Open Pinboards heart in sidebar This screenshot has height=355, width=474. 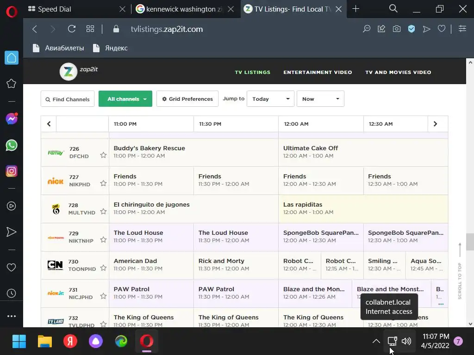[12, 268]
